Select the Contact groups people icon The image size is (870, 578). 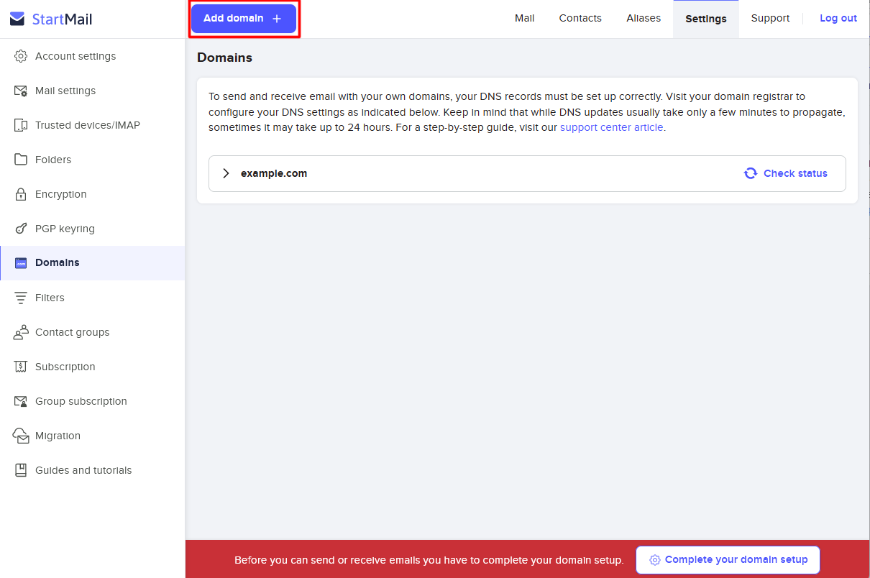(x=22, y=332)
